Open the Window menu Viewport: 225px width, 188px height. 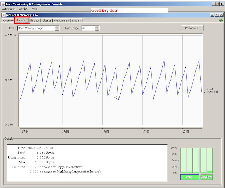point(24,9)
